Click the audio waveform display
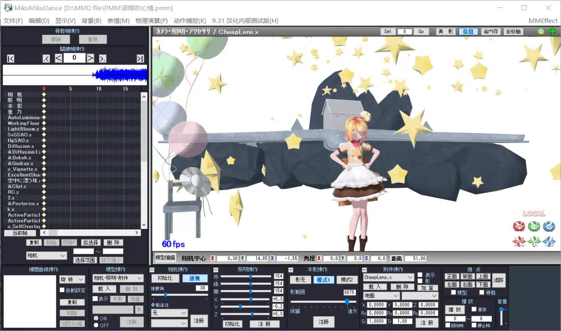561x331 pixels. point(75,75)
